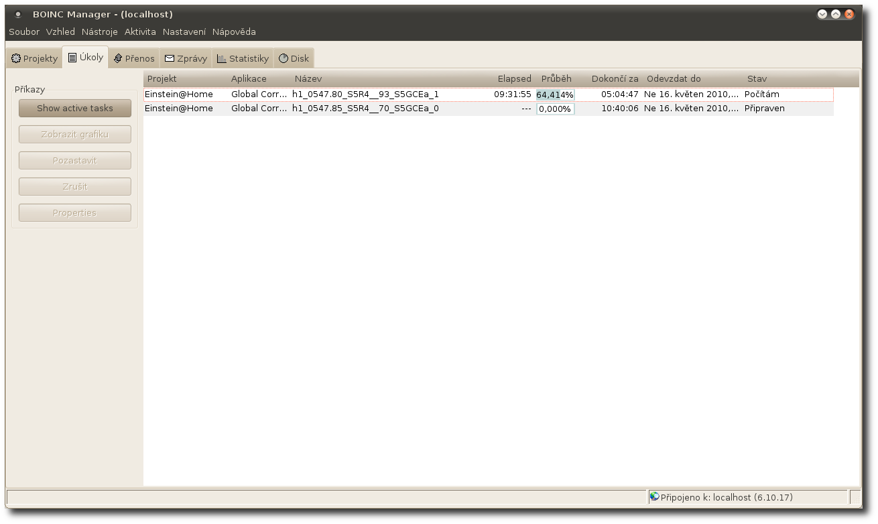Click Připojeno k: localhost status text

[727, 498]
